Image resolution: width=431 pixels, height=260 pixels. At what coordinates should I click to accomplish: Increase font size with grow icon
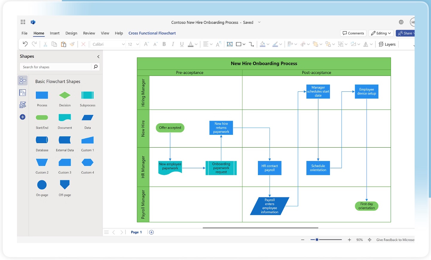(x=146, y=44)
